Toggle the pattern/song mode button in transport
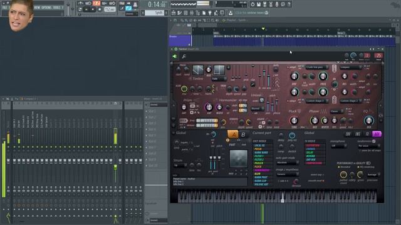Screen dimensions: 401x225 click(x=80, y=9)
